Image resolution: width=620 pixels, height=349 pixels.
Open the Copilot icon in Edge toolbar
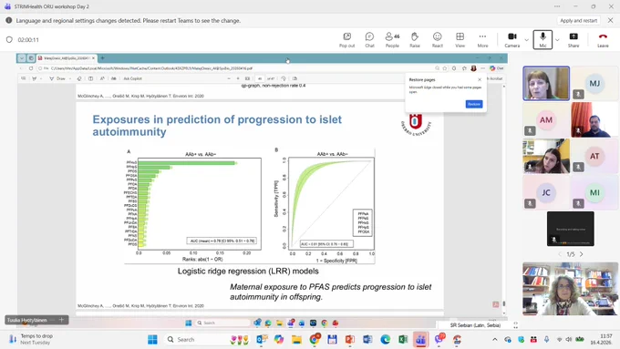(496, 68)
